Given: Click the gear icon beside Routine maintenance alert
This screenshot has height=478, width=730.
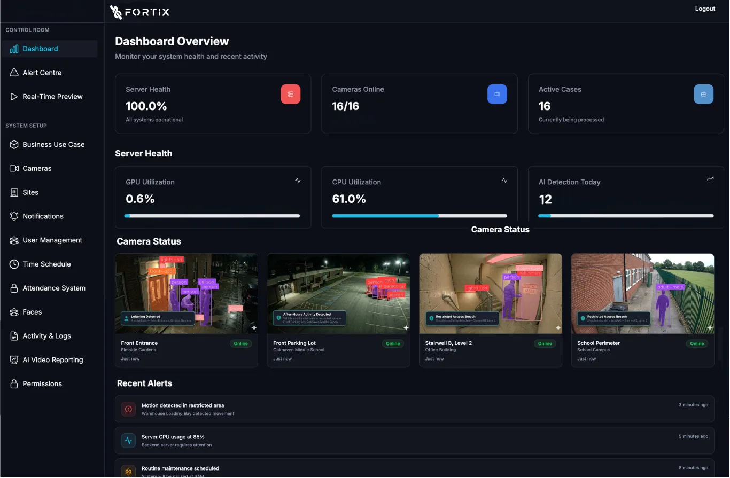Looking at the screenshot, I should click(128, 472).
